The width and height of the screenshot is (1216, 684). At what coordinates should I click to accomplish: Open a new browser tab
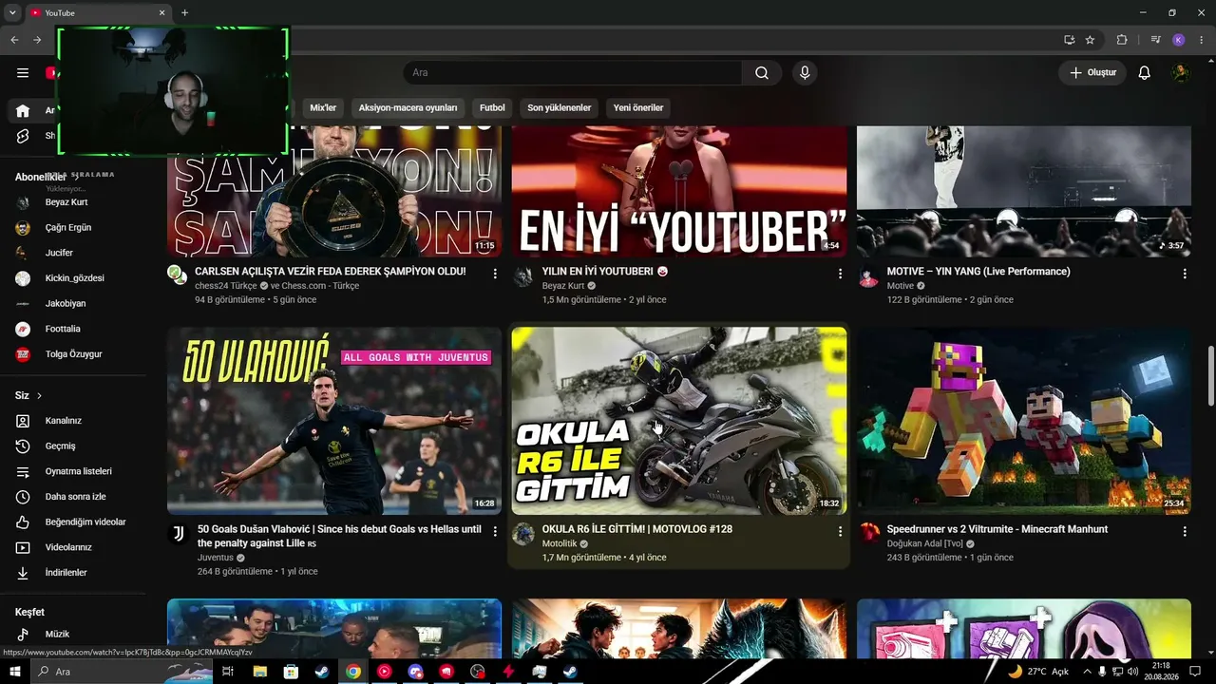(184, 13)
